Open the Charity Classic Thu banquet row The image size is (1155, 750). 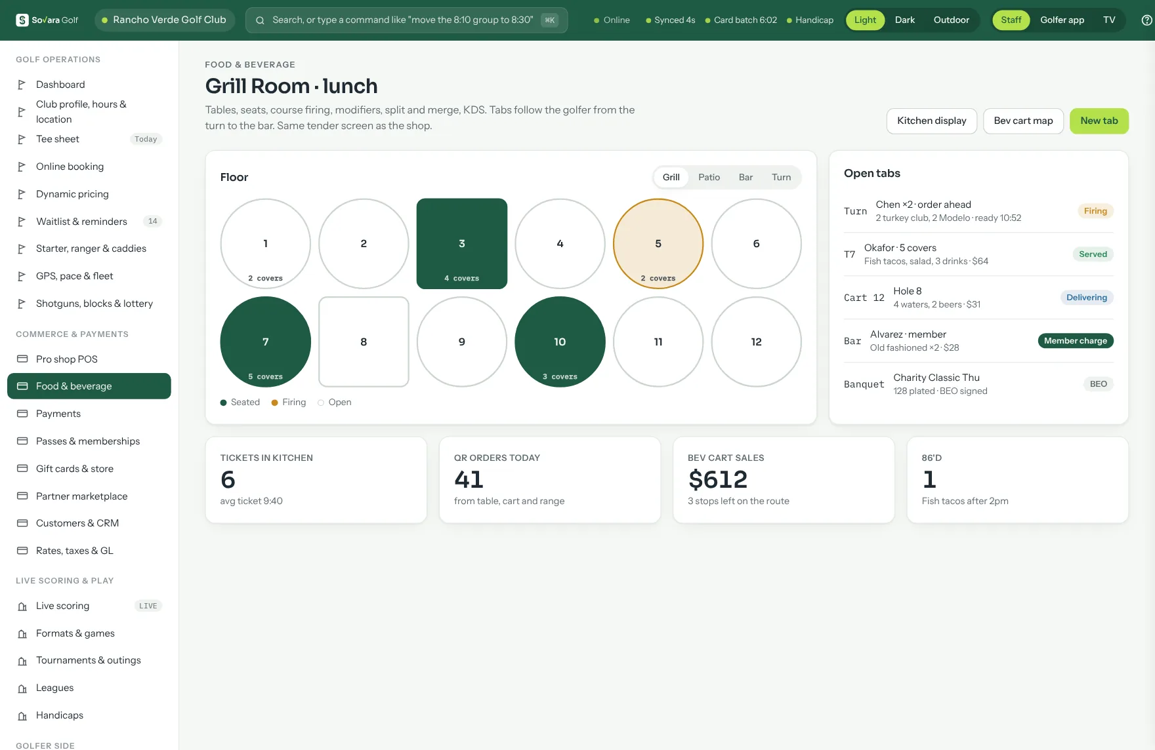978,384
